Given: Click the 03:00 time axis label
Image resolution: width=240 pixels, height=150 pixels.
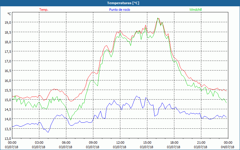Looking at the screenshot, I should [x=39, y=143].
